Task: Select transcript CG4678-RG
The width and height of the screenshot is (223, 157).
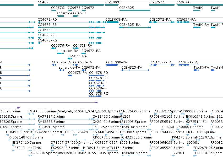Action: tap(70, 43)
